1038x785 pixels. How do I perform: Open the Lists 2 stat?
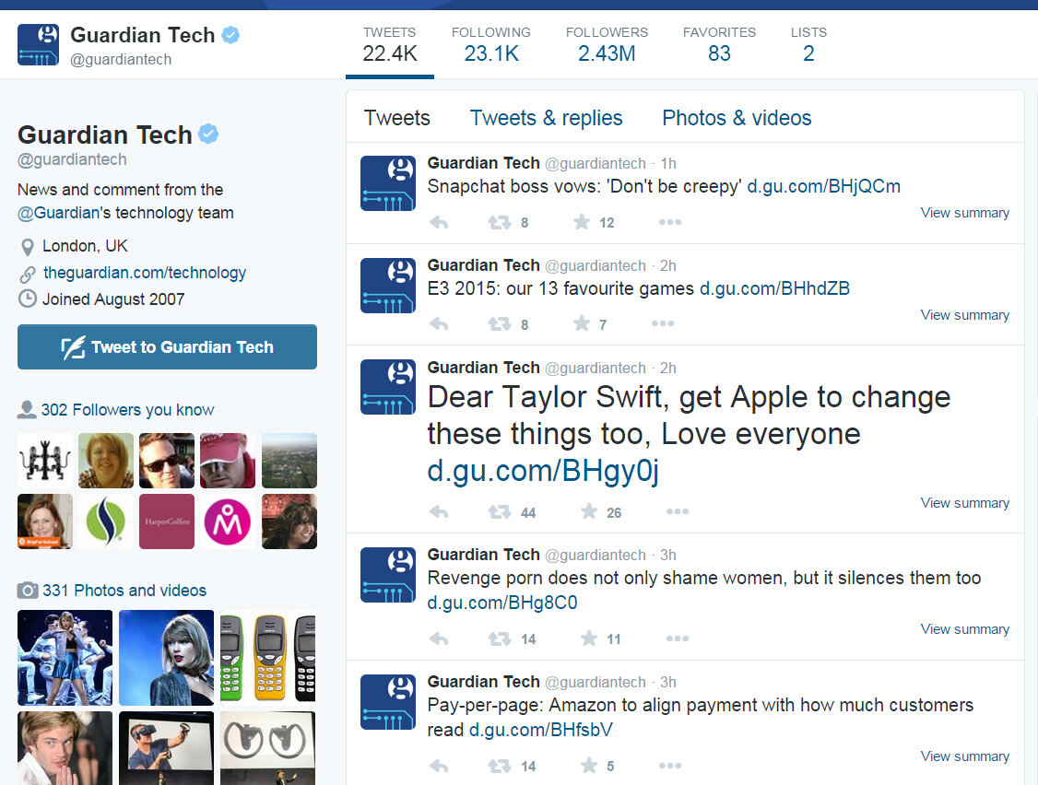(x=808, y=45)
